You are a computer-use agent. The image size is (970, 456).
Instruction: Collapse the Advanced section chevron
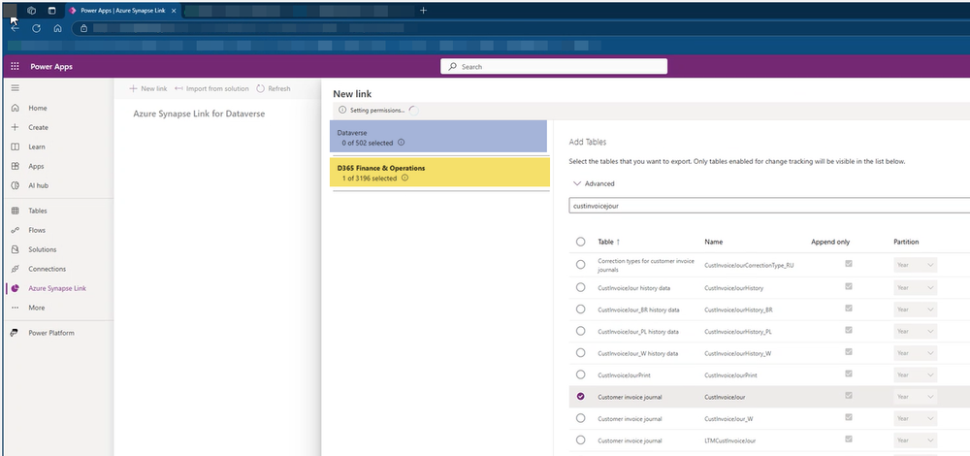pos(578,182)
